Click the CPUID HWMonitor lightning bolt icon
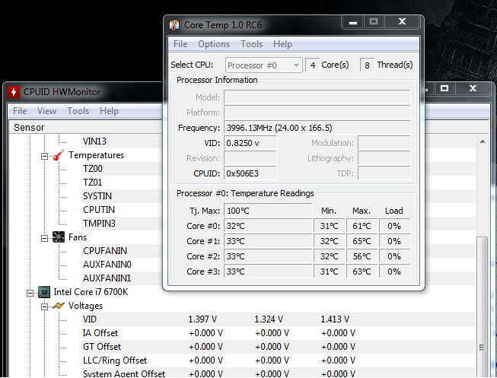This screenshot has height=378, width=497. click(14, 92)
